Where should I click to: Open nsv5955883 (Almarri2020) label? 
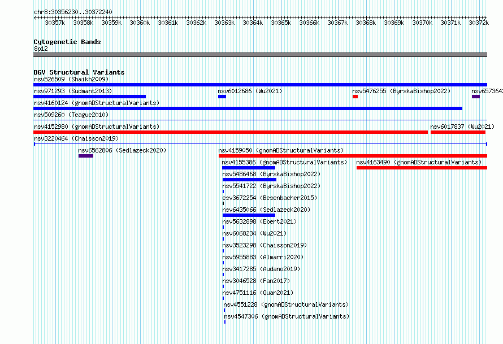click(x=263, y=257)
